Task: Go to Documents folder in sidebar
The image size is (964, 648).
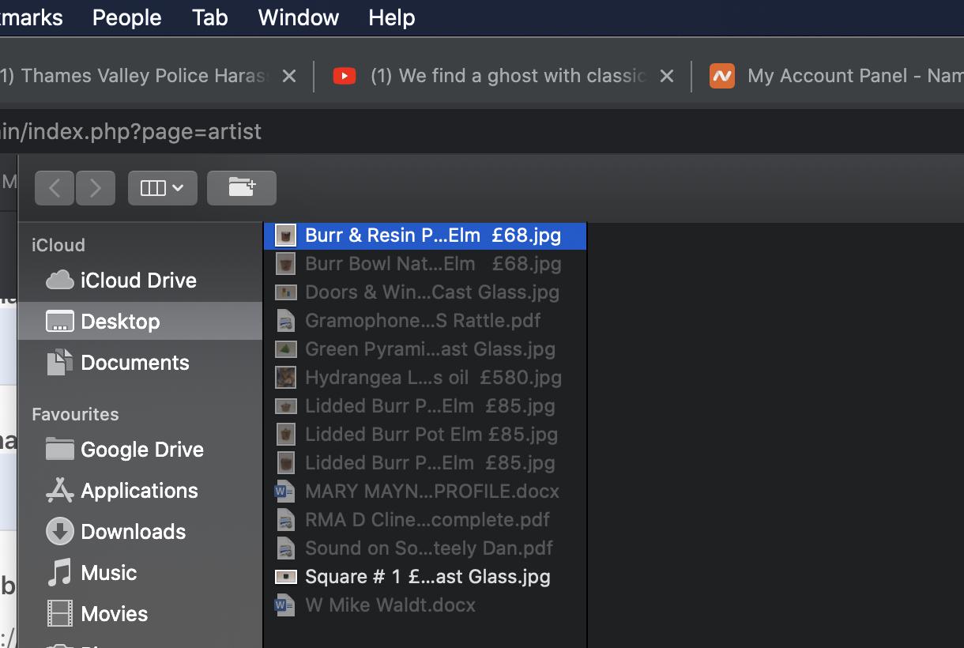Action: tap(134, 363)
